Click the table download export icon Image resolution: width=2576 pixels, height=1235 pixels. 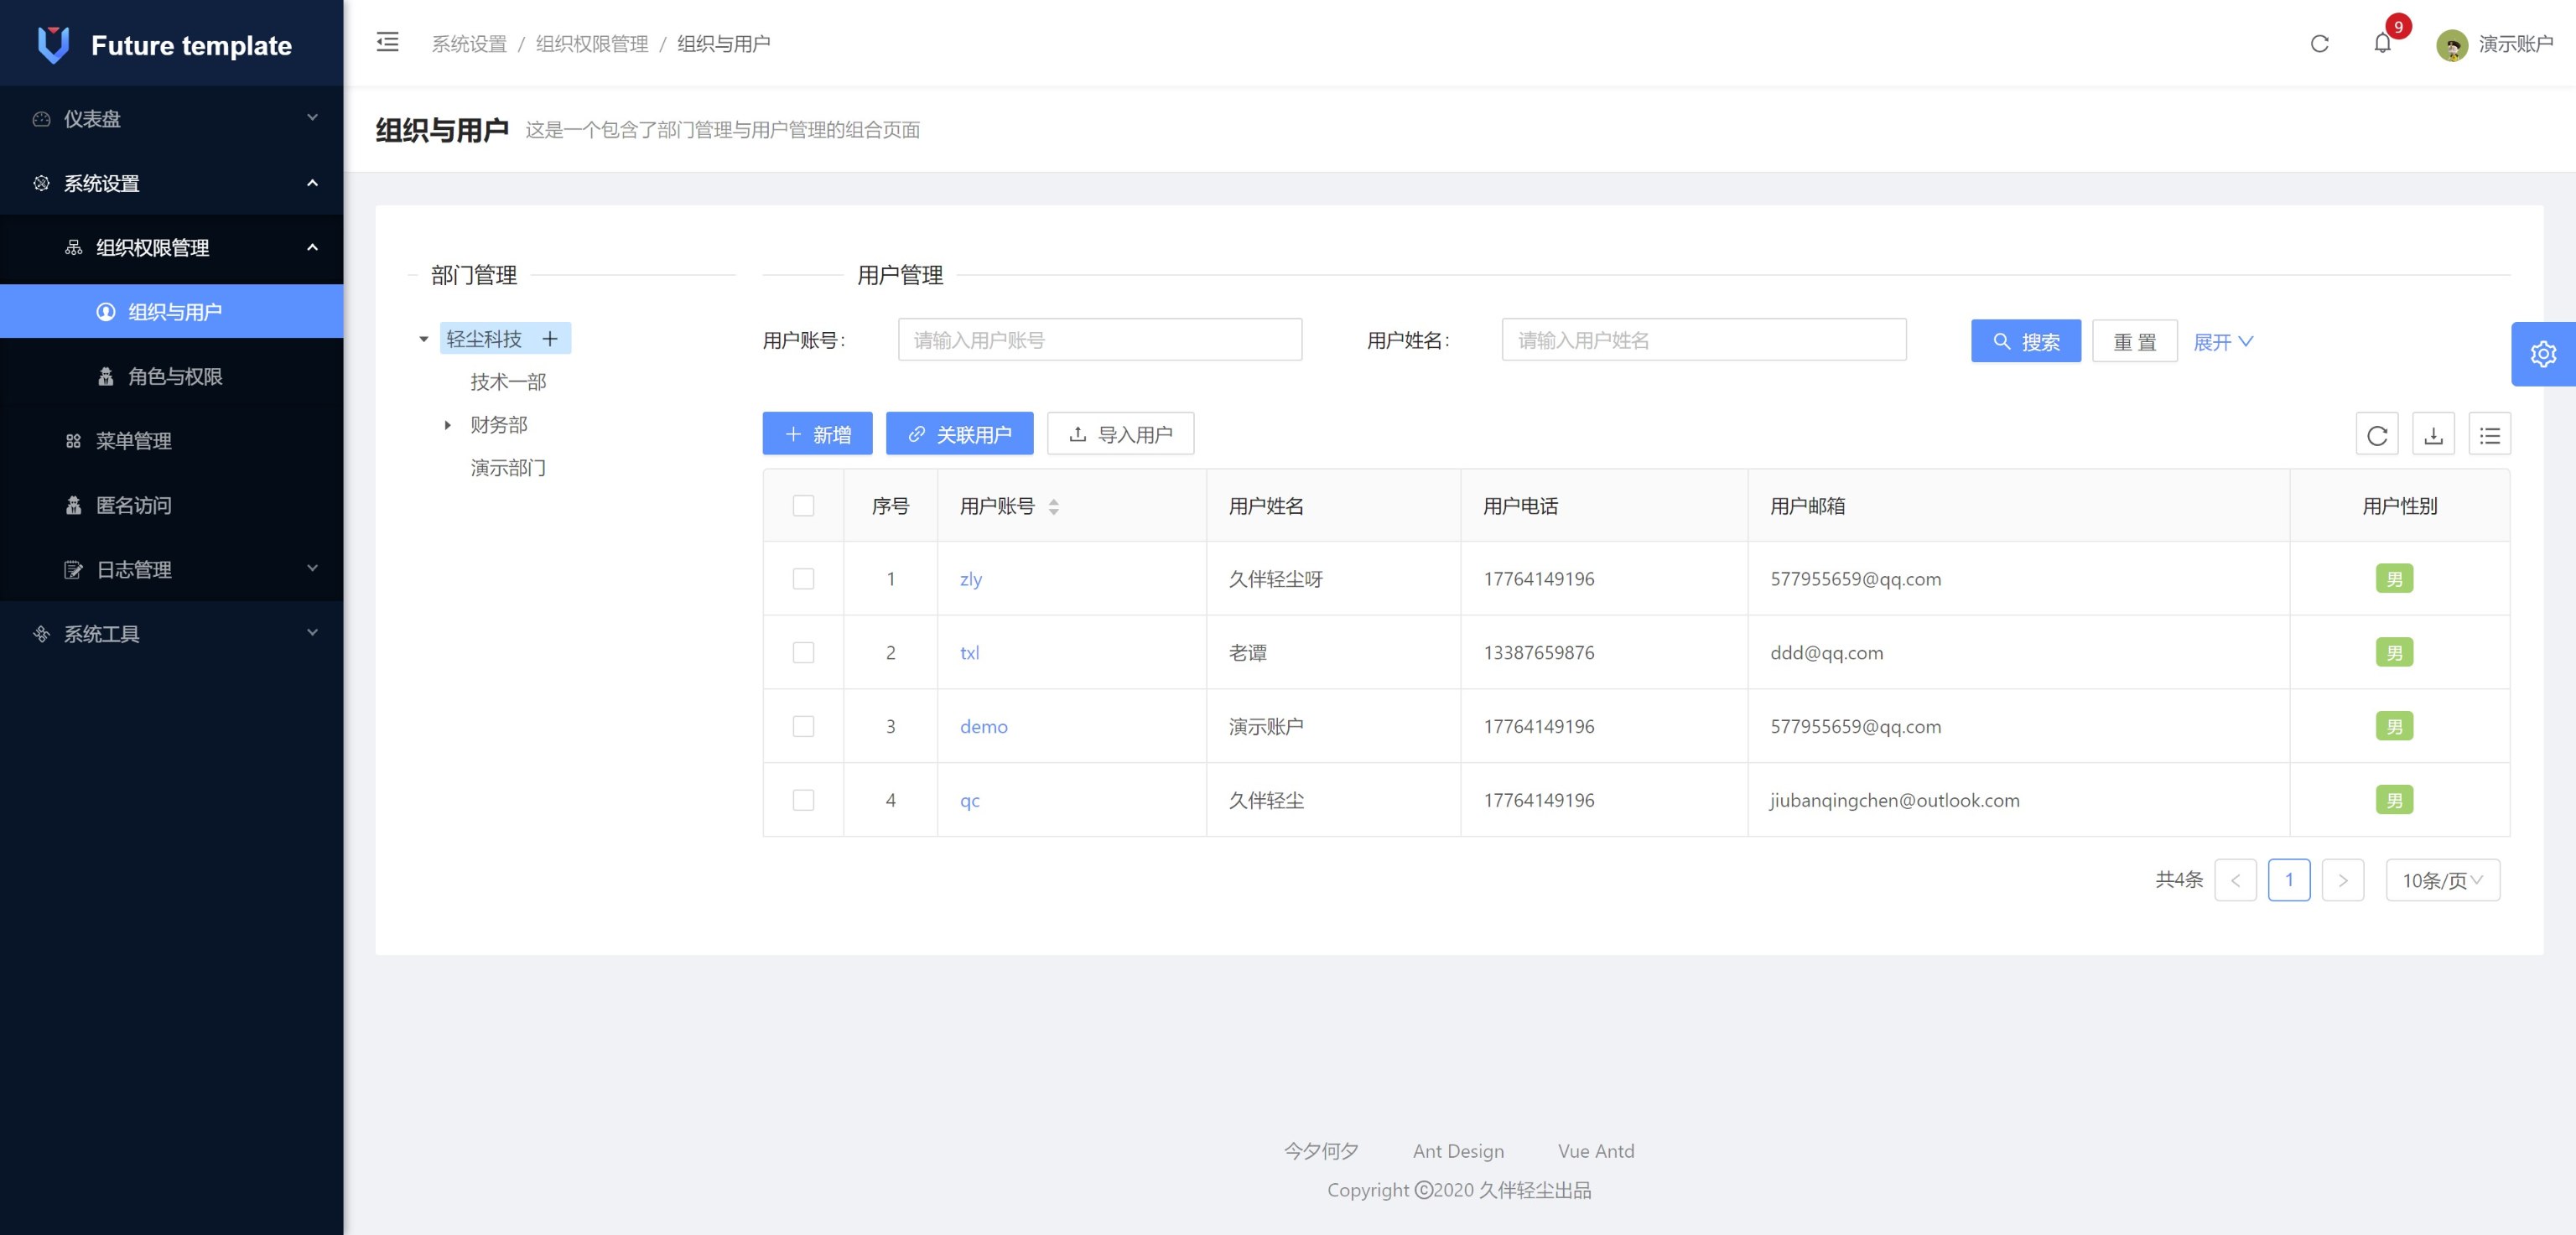[x=2433, y=434]
